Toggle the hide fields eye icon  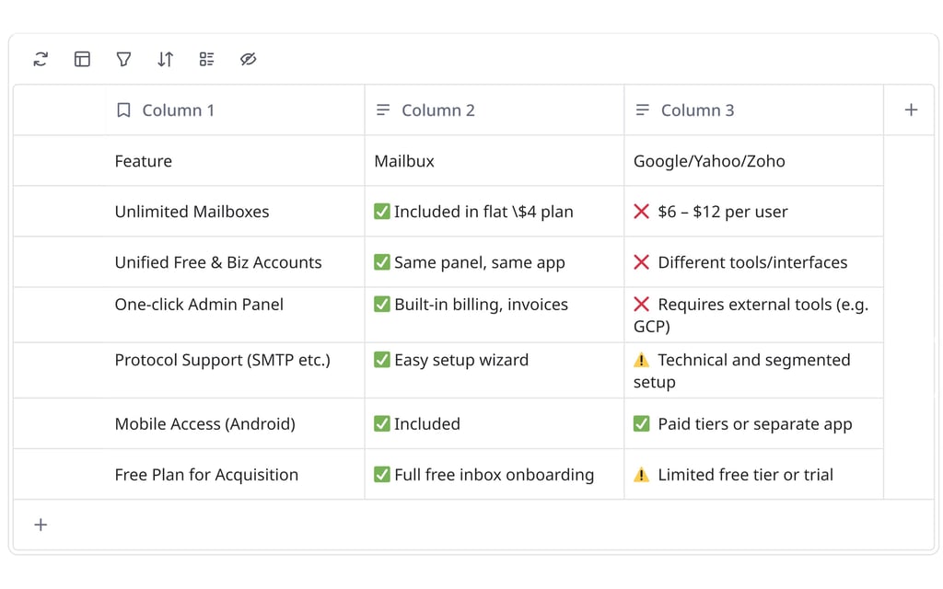point(249,59)
